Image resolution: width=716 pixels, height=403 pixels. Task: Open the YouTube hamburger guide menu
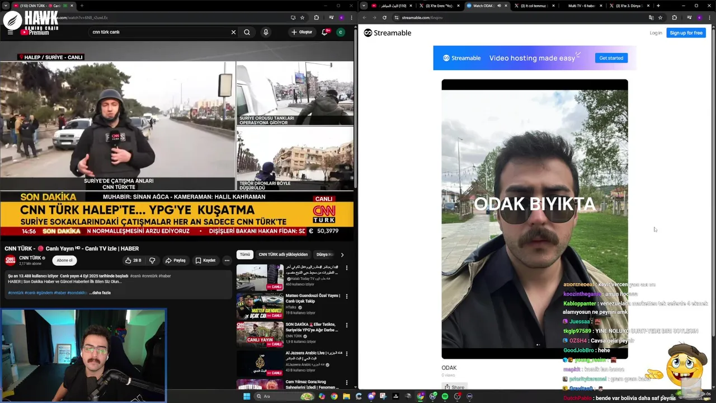click(x=10, y=32)
